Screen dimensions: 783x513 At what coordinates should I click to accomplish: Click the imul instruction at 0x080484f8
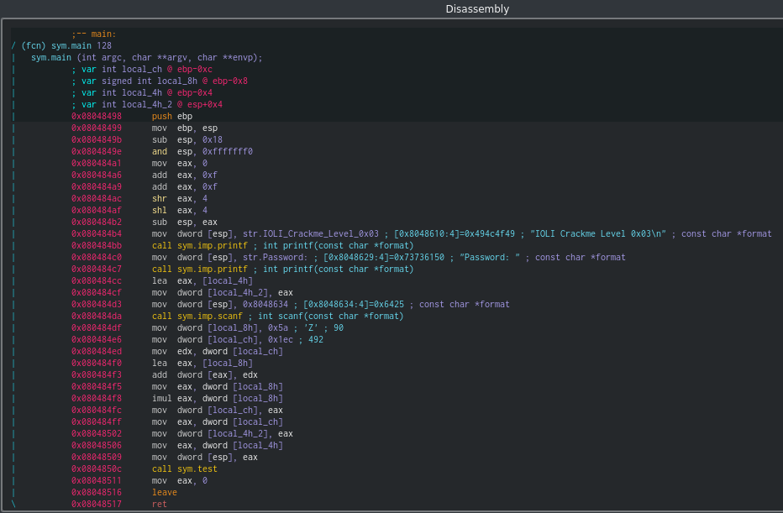tap(218, 398)
